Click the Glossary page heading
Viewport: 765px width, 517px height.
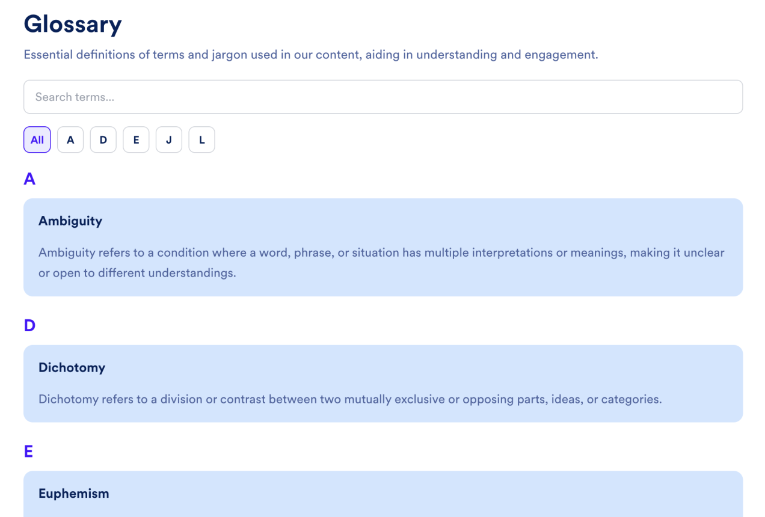pyautogui.click(x=73, y=24)
